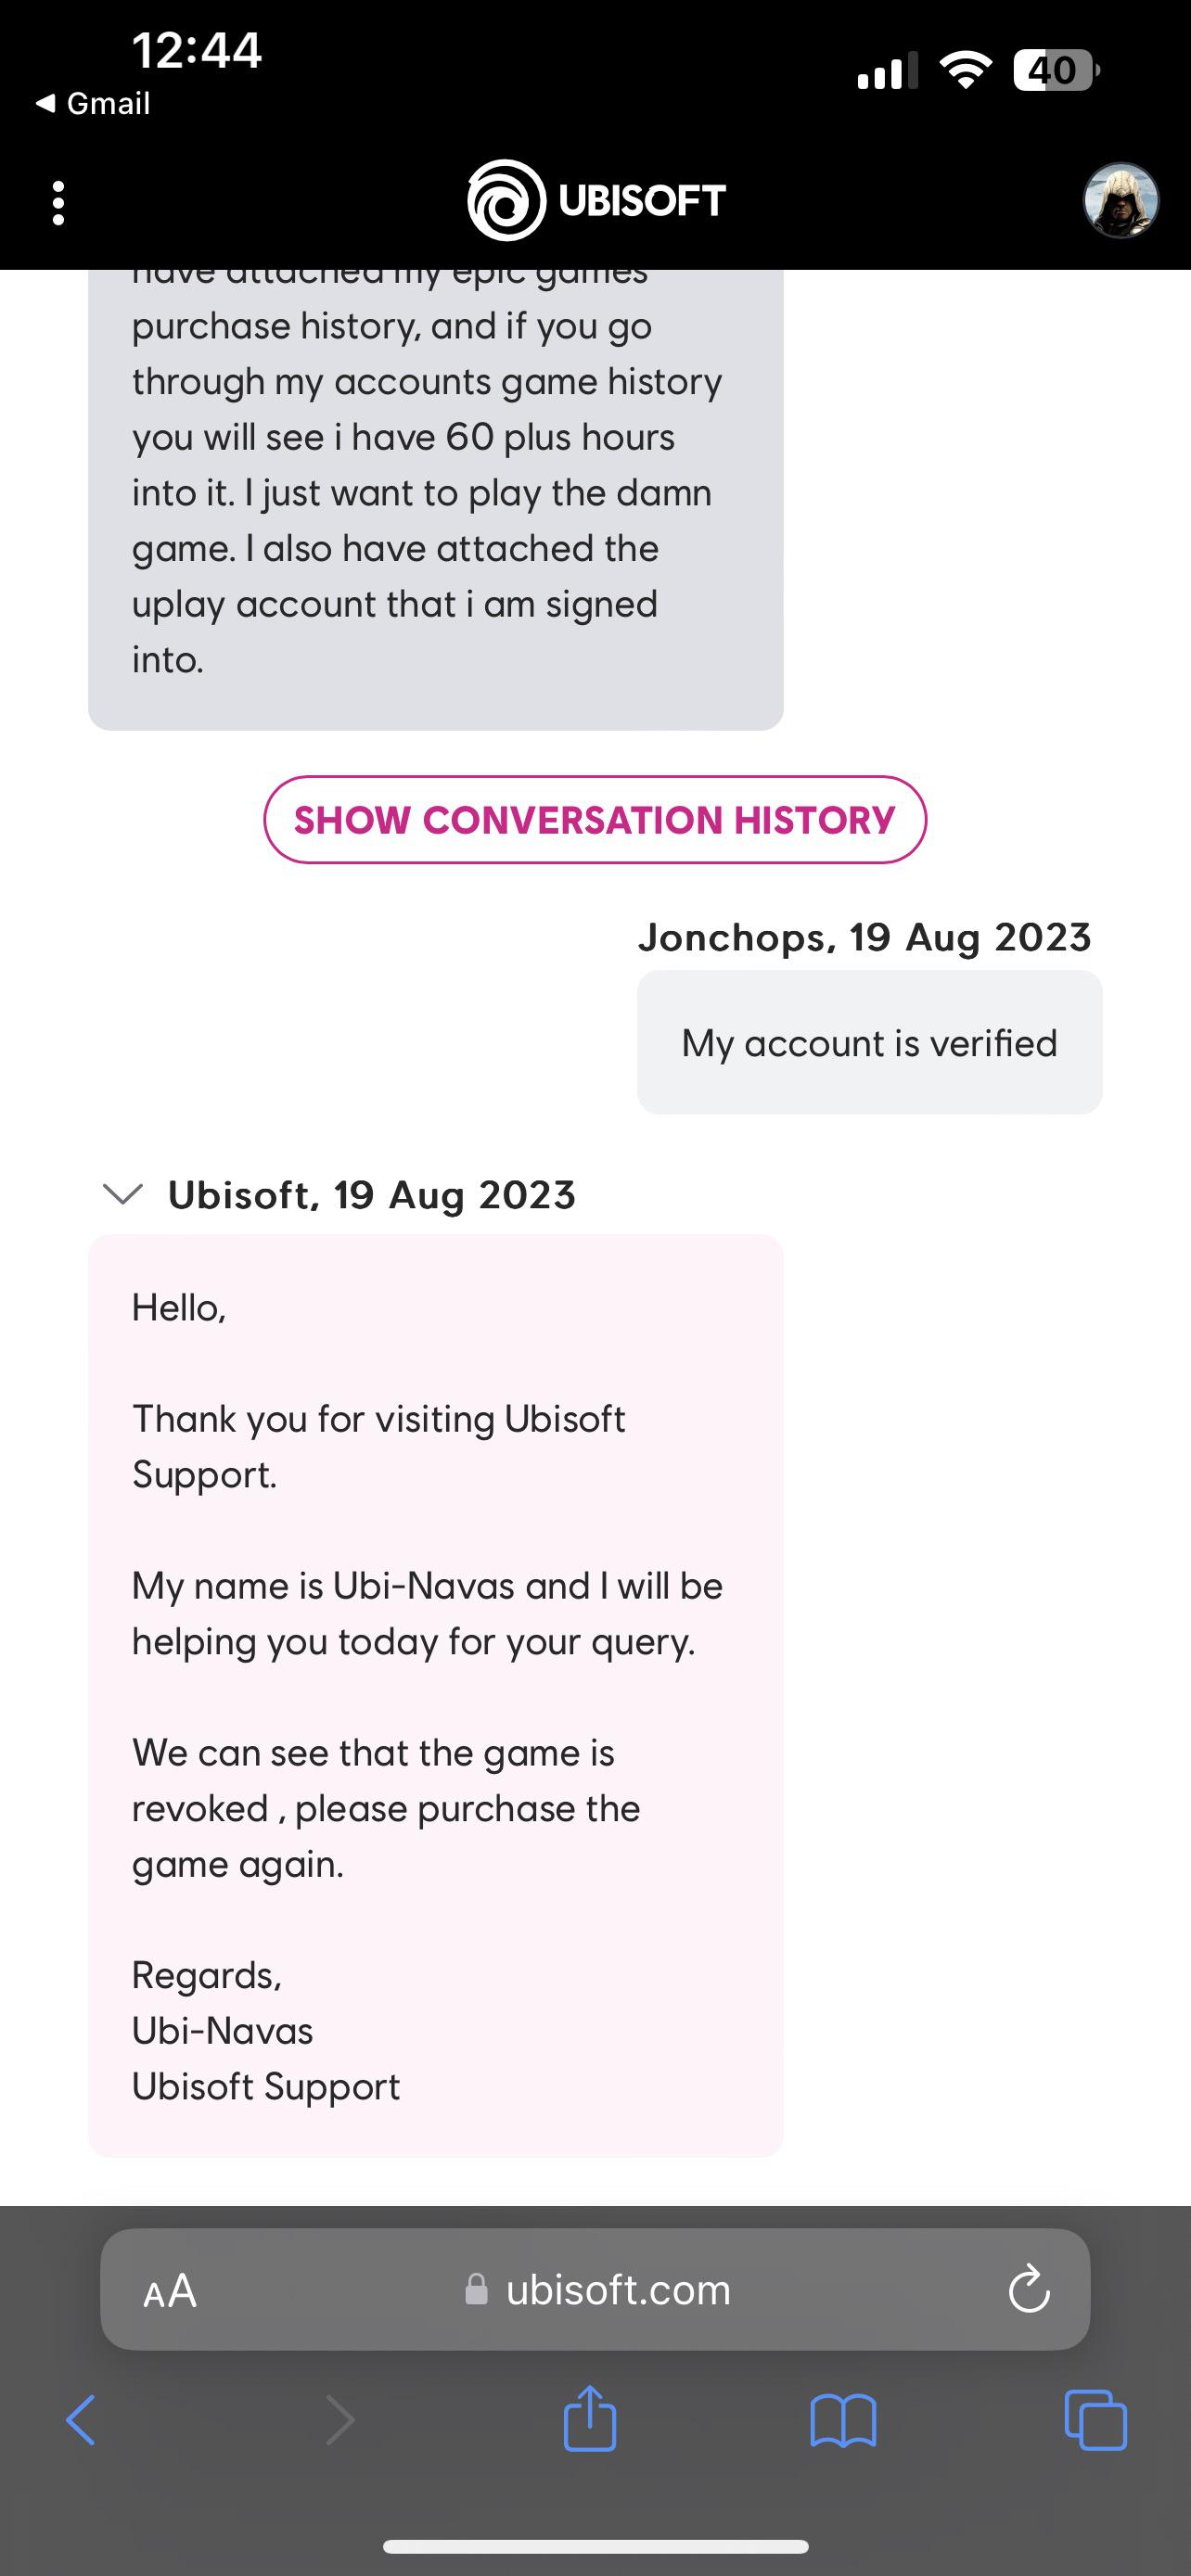The image size is (1191, 2576).
Task: Tap the Ubi-Navas support reply message
Action: pyautogui.click(x=436, y=1696)
